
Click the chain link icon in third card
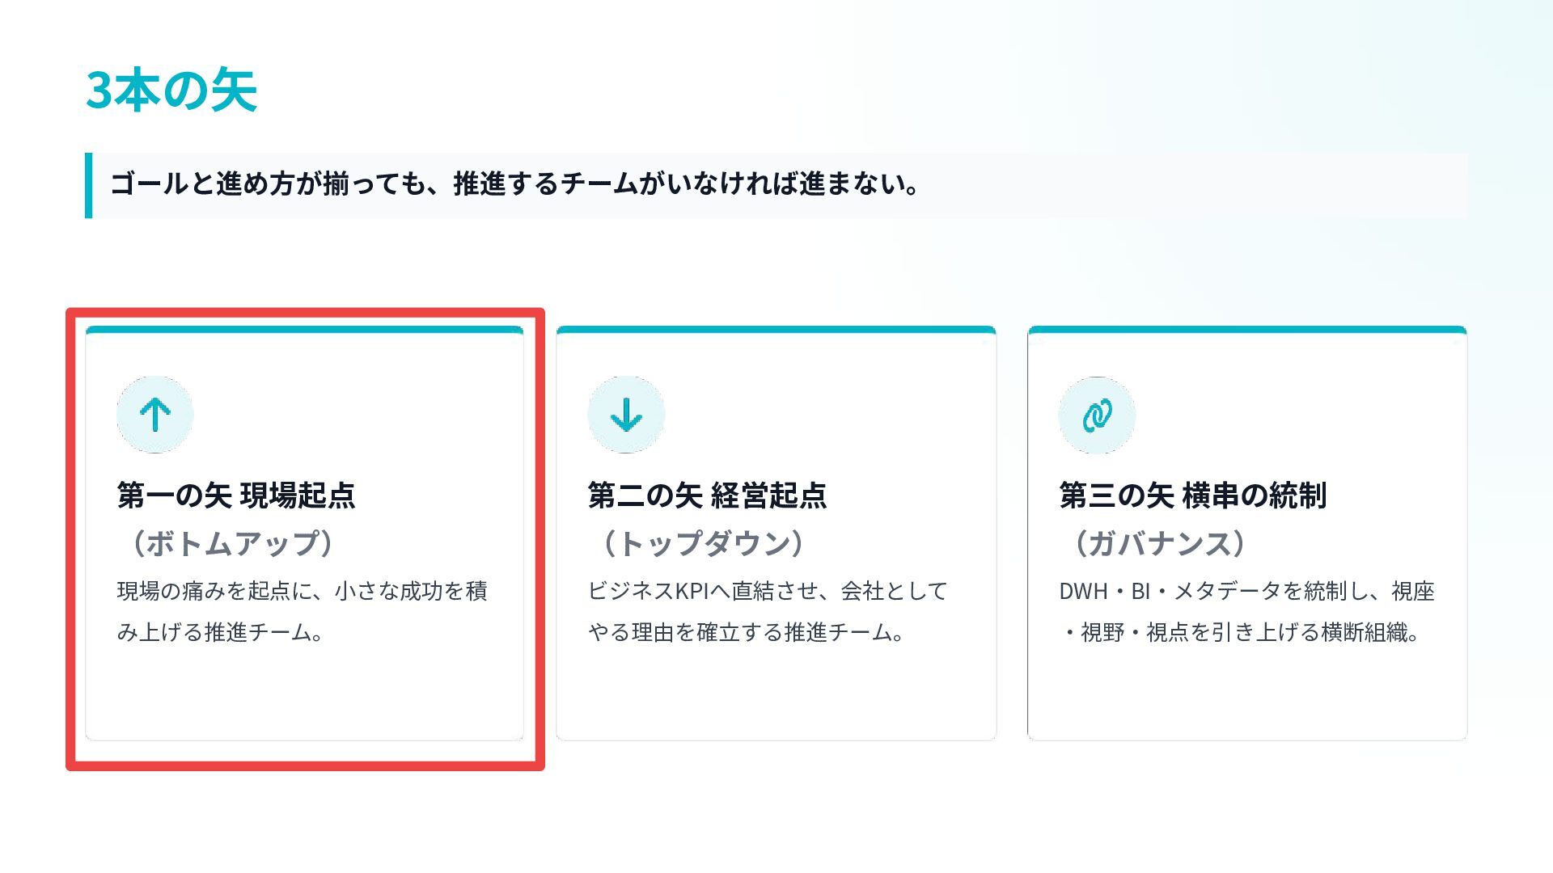click(x=1097, y=415)
